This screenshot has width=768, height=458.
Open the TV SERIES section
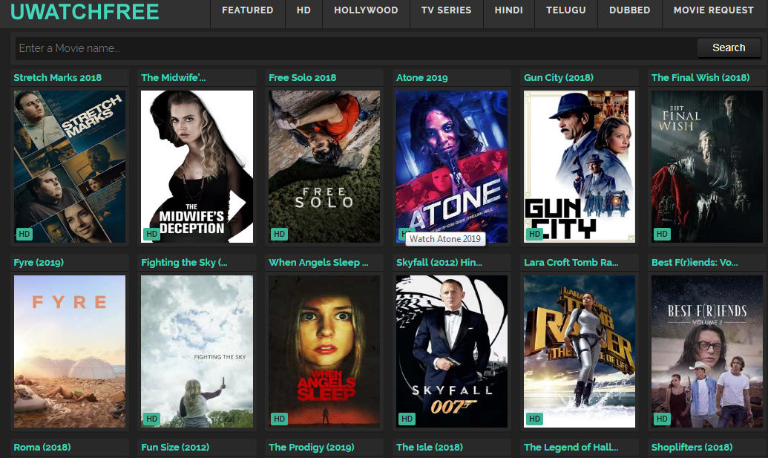point(446,10)
